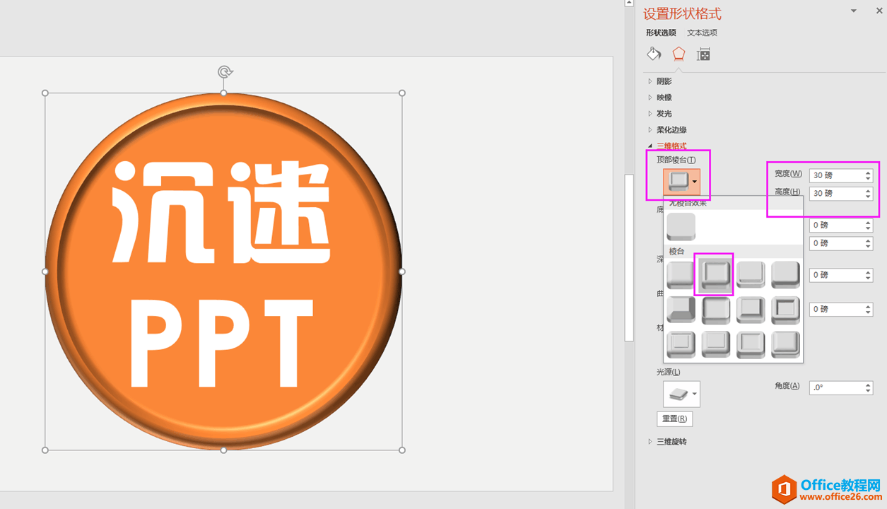Click the scroll-up arrow atop the slide scrollbar

click(x=629, y=4)
